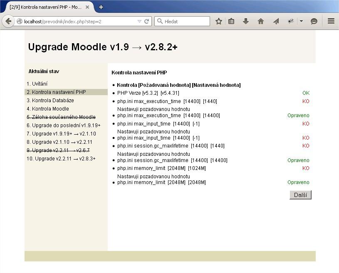Open a new tab with plus button
339x273 pixels.
[101, 7]
